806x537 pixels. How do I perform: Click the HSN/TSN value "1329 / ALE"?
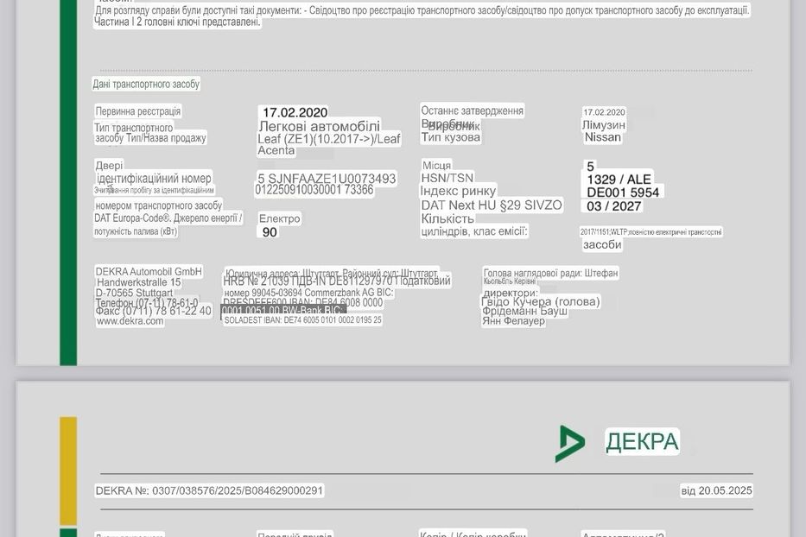(x=619, y=180)
